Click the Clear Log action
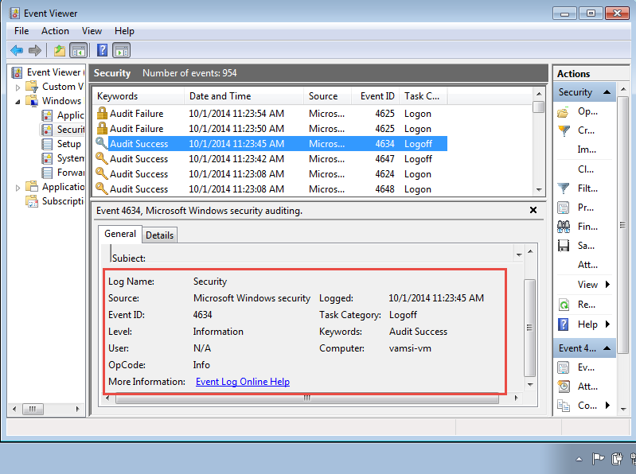 [586, 169]
